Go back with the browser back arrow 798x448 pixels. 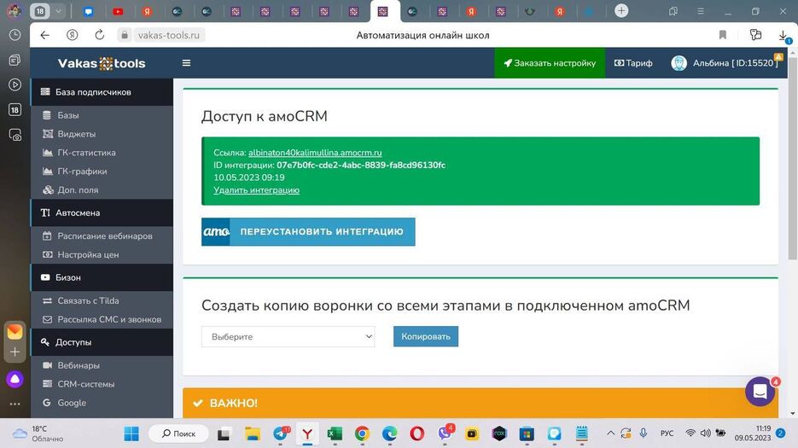tap(45, 35)
